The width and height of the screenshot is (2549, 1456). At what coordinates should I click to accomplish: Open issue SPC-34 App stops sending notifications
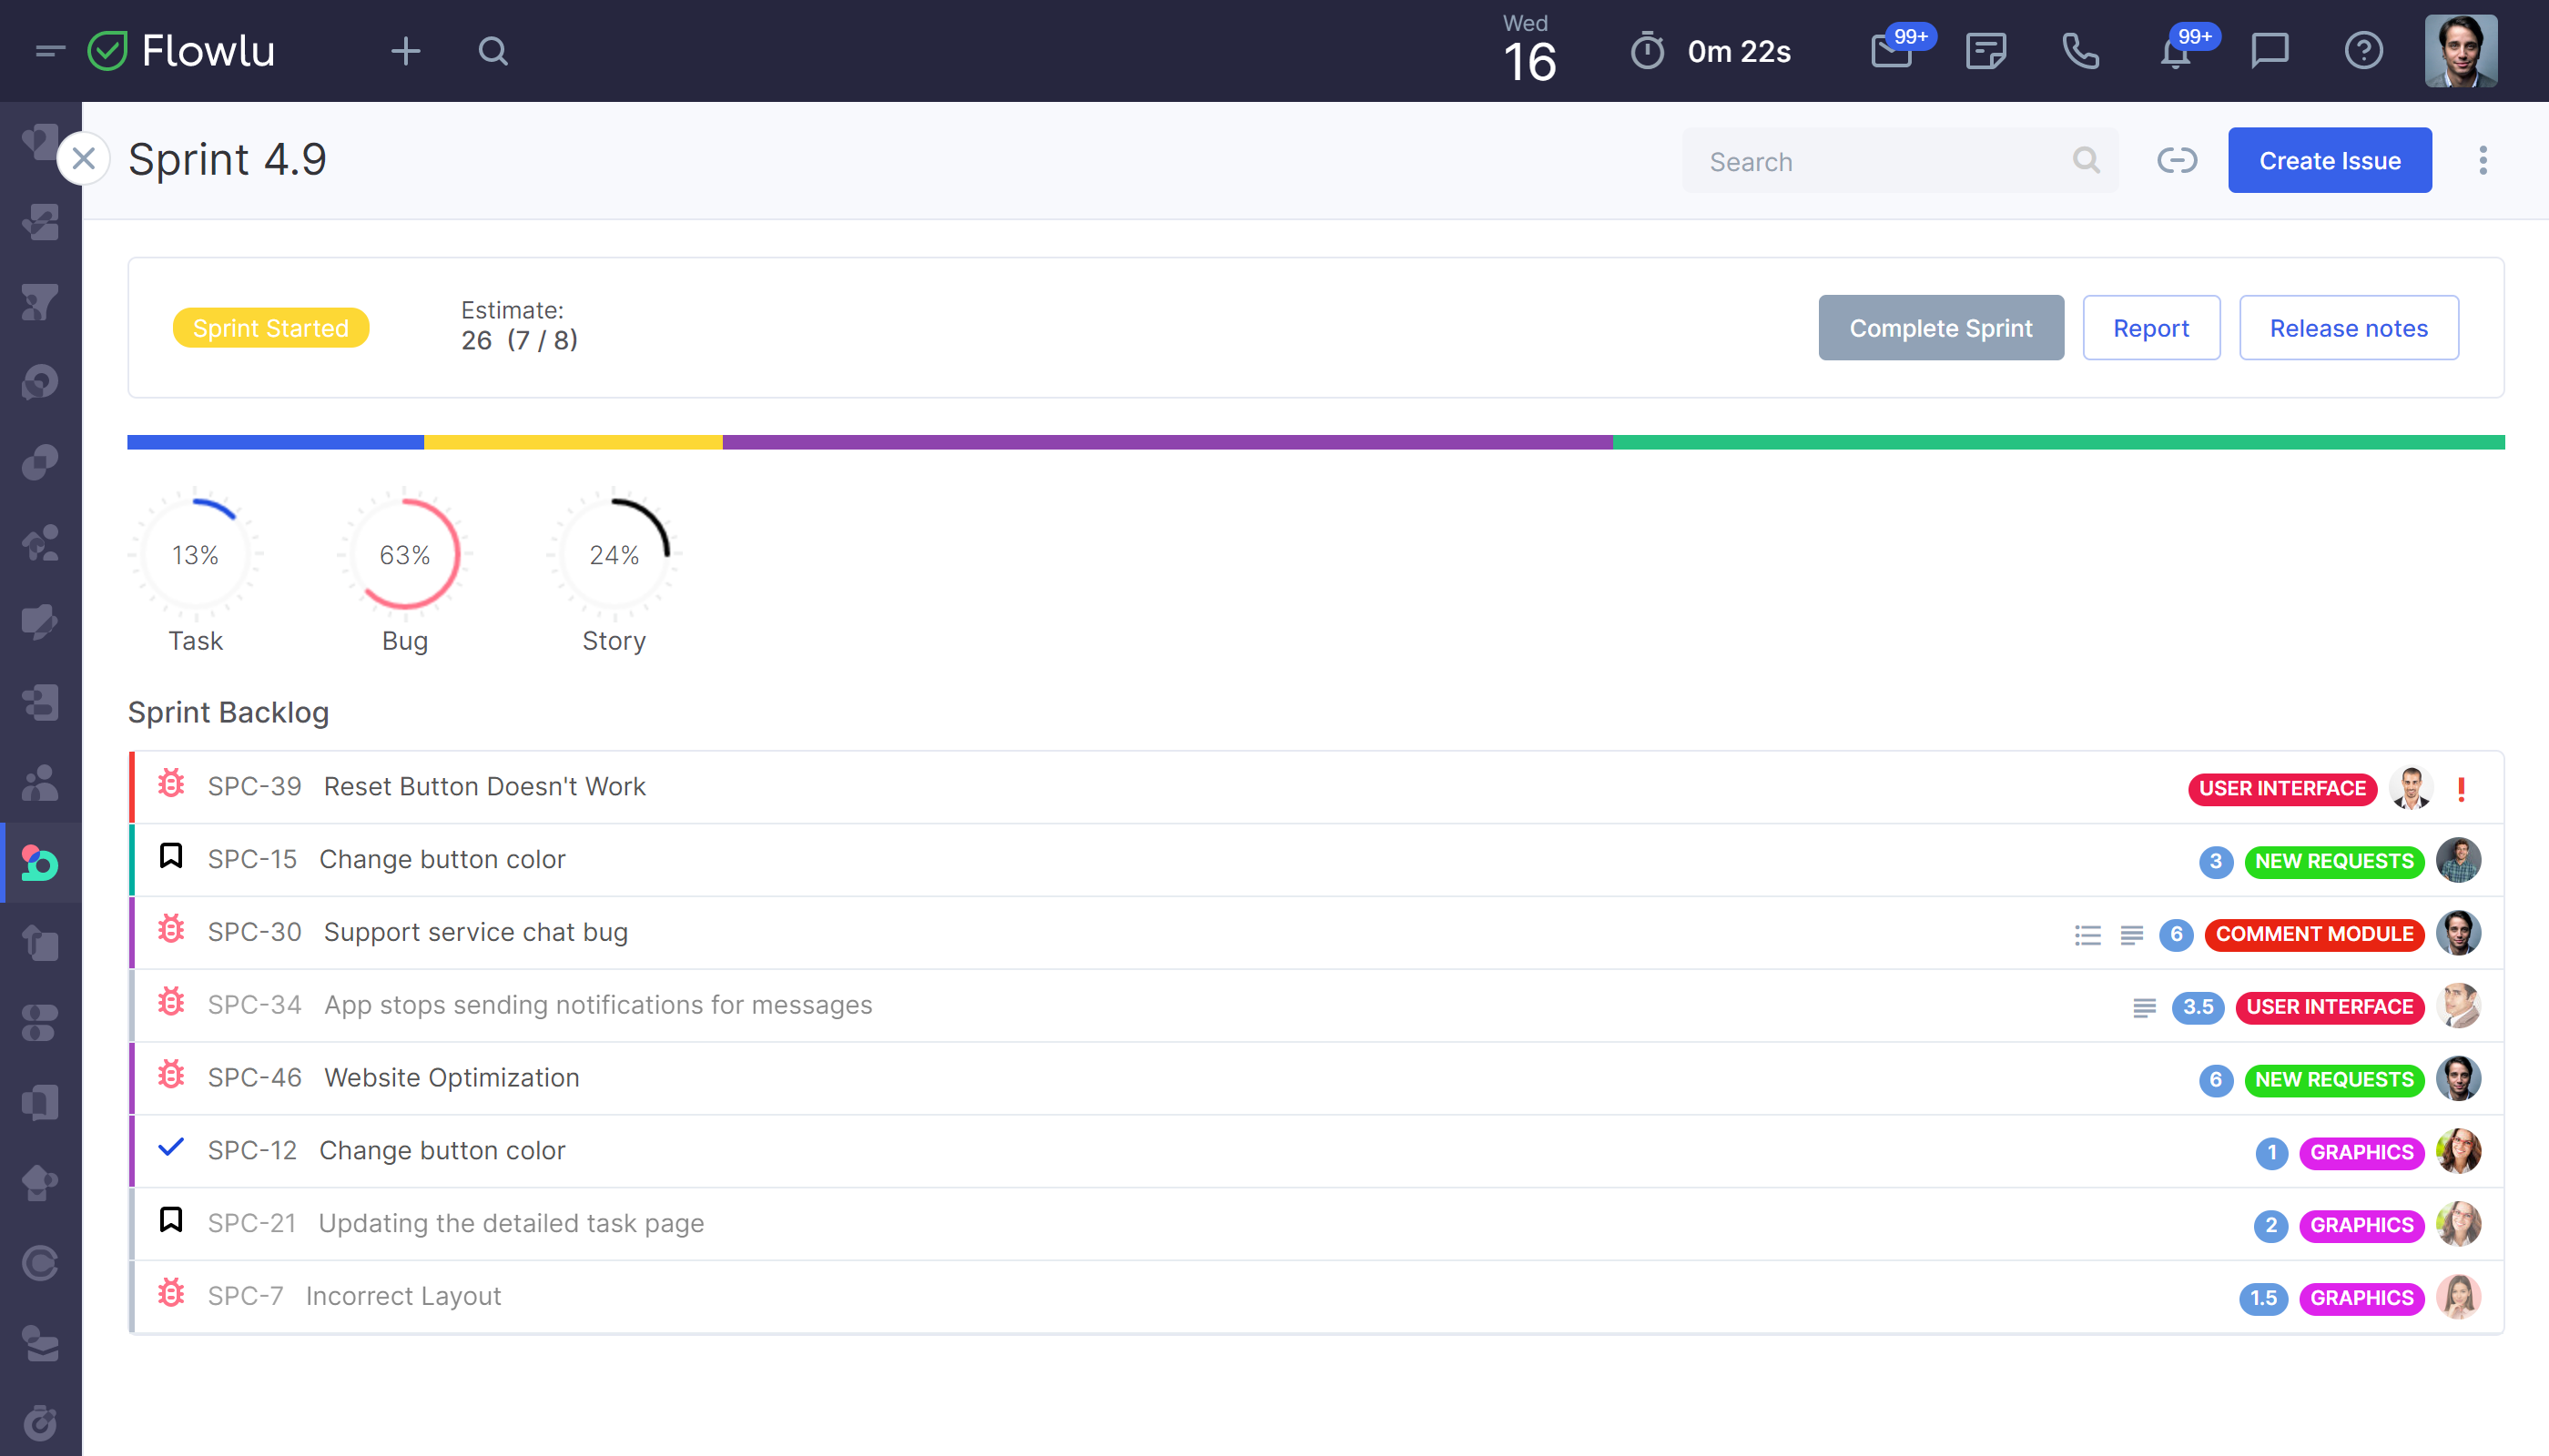(1316, 1005)
